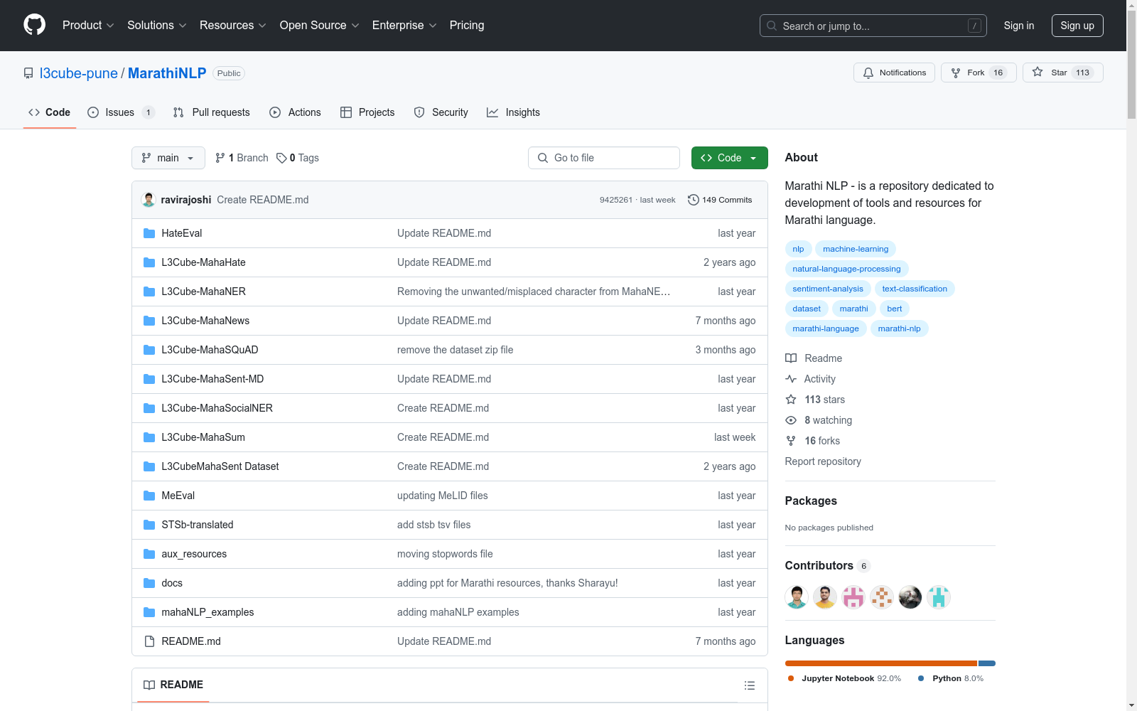This screenshot has height=711, width=1137.
Task: Open the MeEval folder
Action: tap(178, 496)
